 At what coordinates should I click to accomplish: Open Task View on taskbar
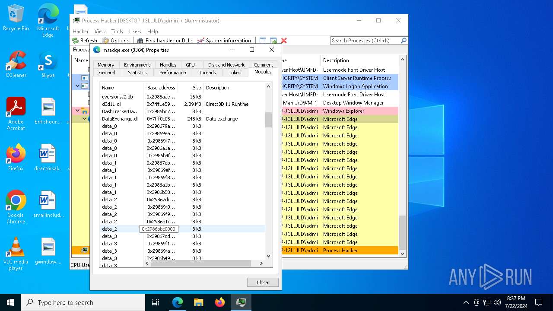[156, 302]
